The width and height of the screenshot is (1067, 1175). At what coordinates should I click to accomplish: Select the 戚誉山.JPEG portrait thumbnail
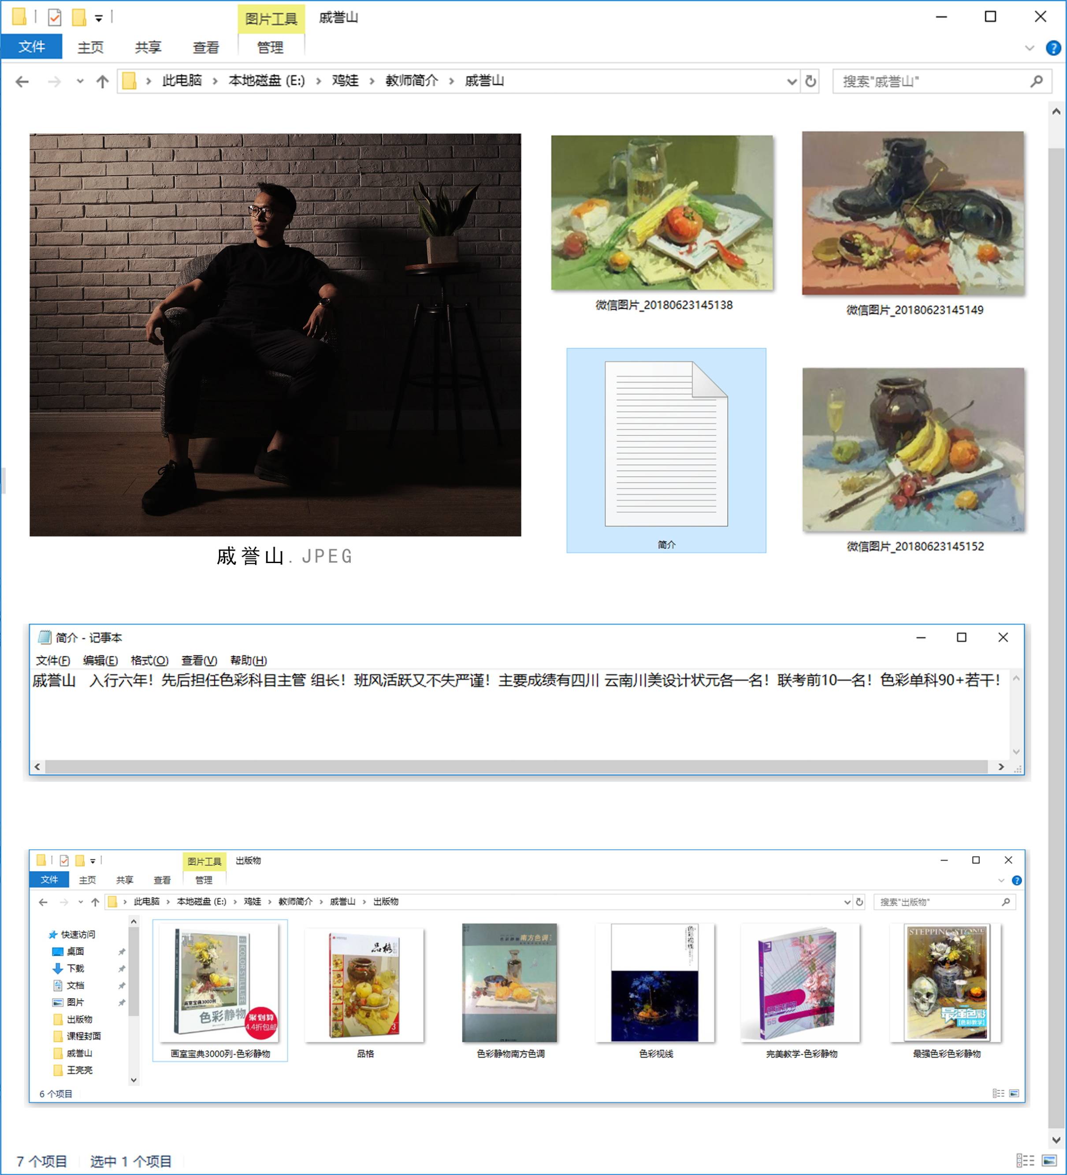275,335
